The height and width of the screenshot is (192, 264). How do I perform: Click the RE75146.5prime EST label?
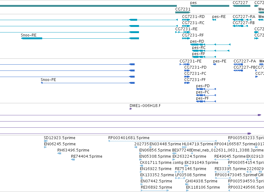pyautogui.click(x=190, y=169)
